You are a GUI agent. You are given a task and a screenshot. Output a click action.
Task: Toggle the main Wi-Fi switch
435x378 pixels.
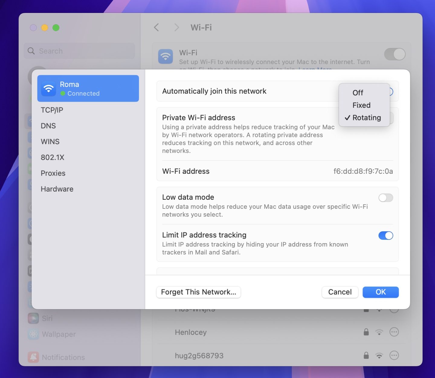(x=395, y=54)
